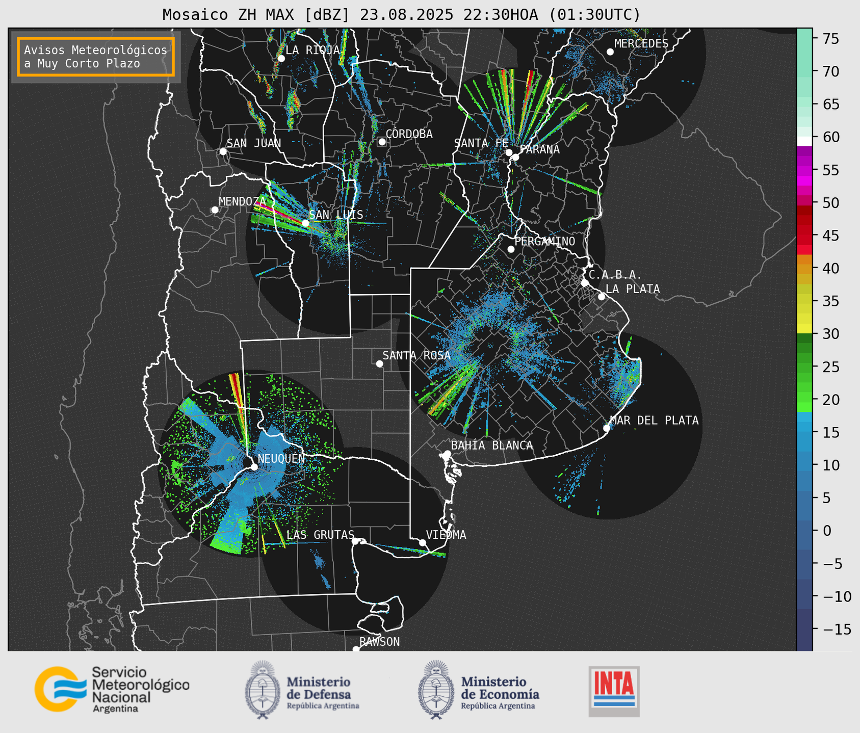860x733 pixels.
Task: Click the Mercedes city marker dot
Action: pos(610,52)
